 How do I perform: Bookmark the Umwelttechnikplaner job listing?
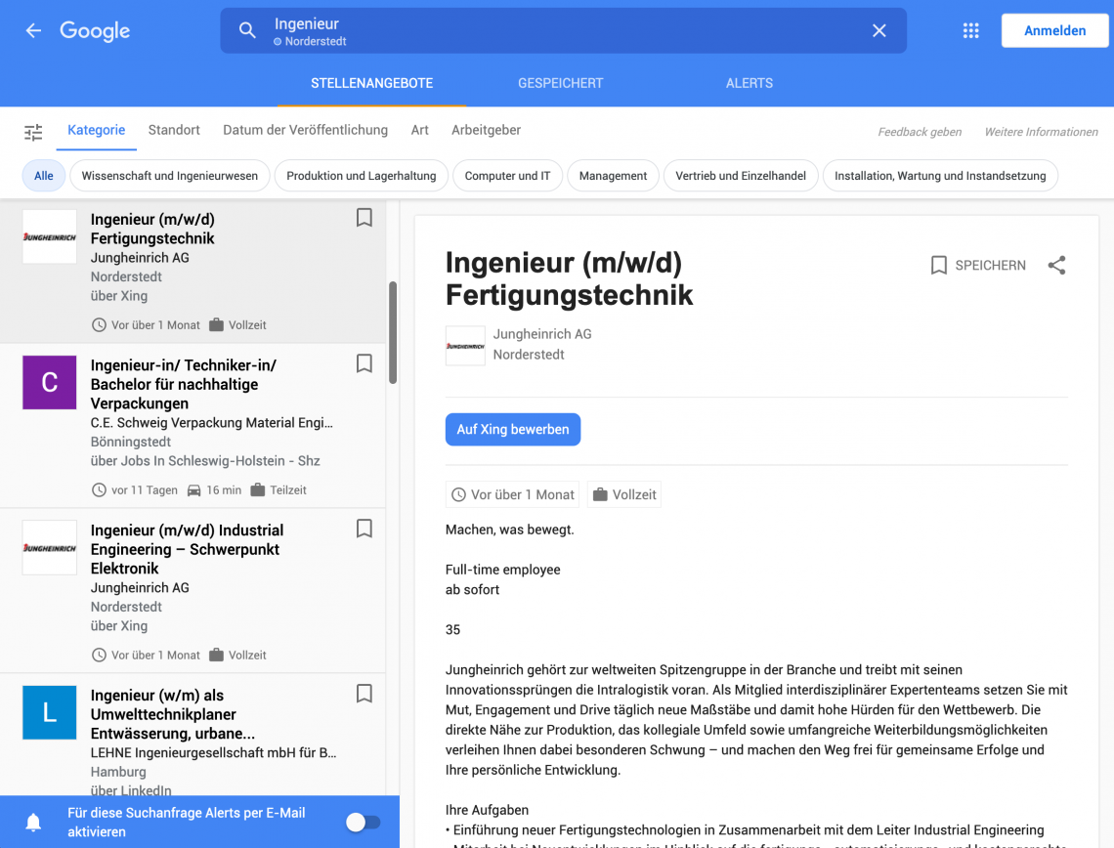click(x=364, y=694)
